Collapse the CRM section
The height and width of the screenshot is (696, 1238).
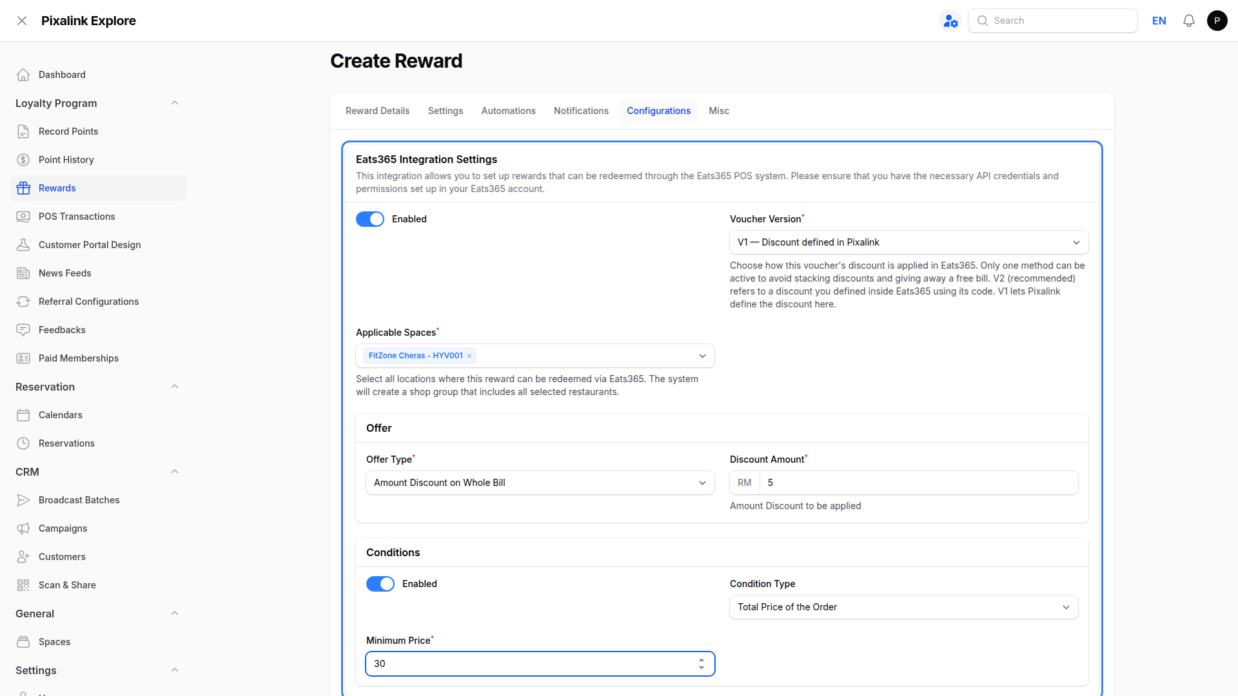(x=175, y=472)
